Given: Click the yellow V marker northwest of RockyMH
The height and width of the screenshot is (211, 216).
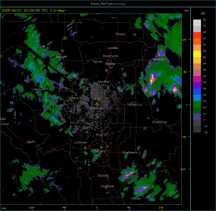Looking at the screenshot, I should click(x=44, y=46).
